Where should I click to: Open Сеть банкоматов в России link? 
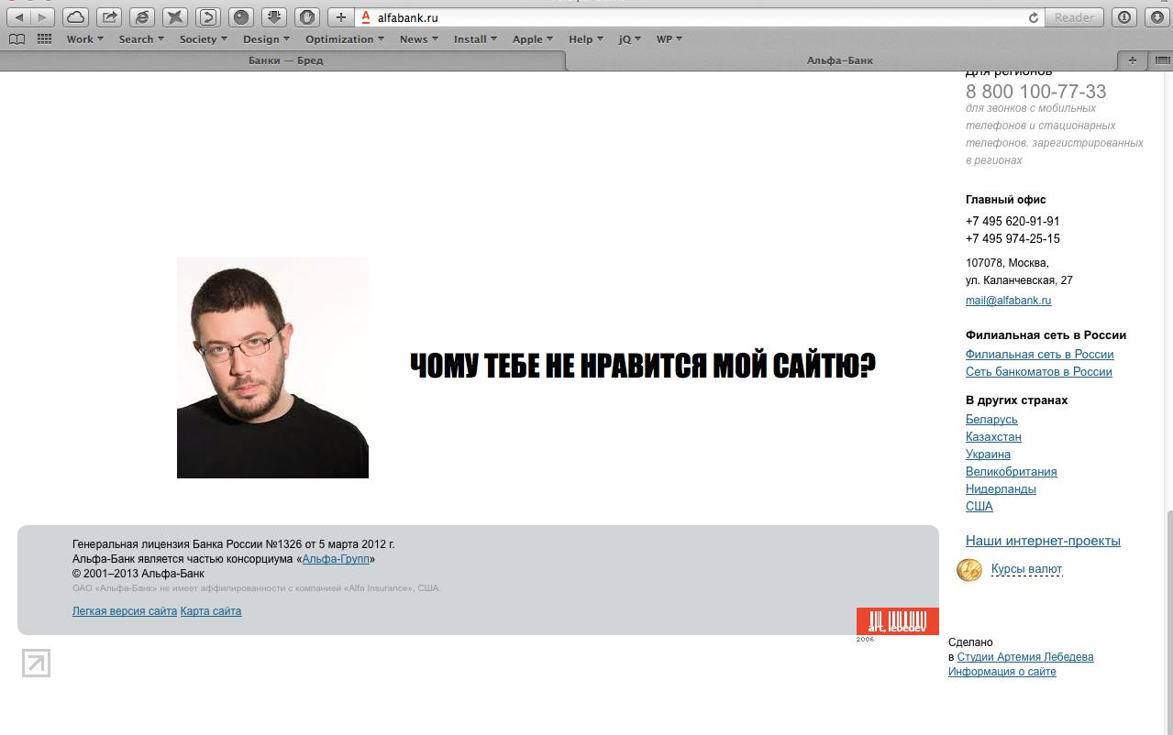click(x=1038, y=372)
